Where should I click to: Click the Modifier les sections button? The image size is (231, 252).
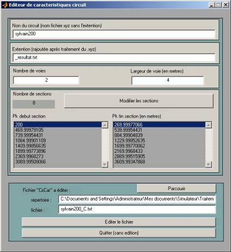(x=139, y=101)
